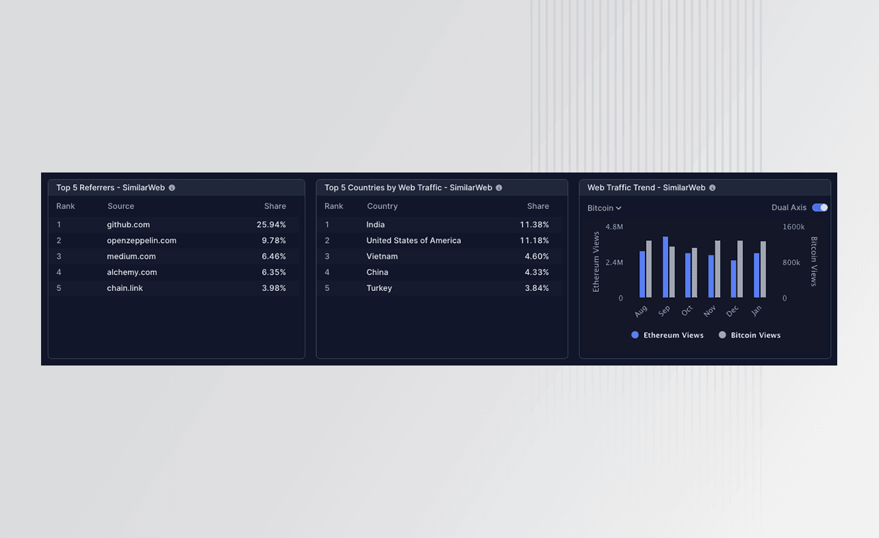This screenshot has height=538, width=879.
Task: Open the Bitcoin comparison dropdown
Action: click(604, 208)
